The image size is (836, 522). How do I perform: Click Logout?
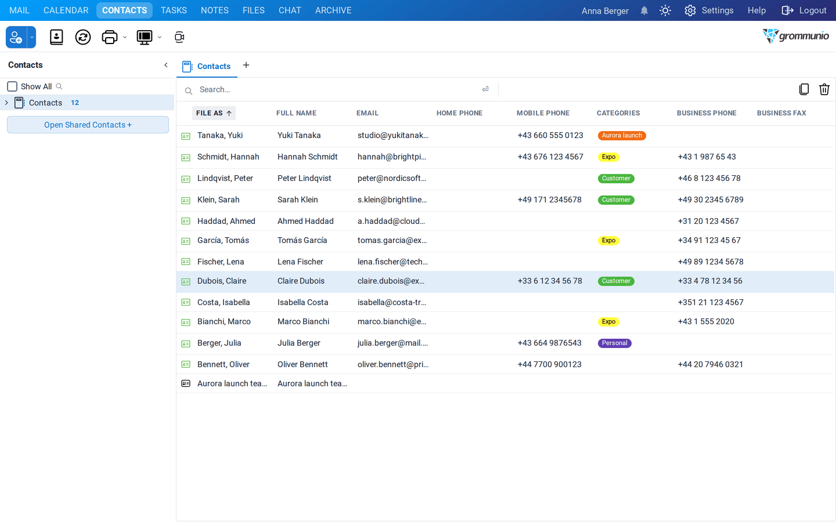[x=804, y=10]
